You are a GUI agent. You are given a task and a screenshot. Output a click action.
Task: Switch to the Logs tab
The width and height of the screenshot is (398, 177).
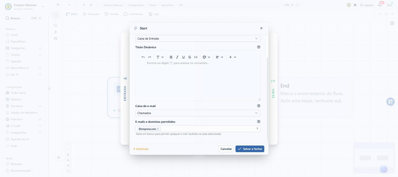pos(153,14)
